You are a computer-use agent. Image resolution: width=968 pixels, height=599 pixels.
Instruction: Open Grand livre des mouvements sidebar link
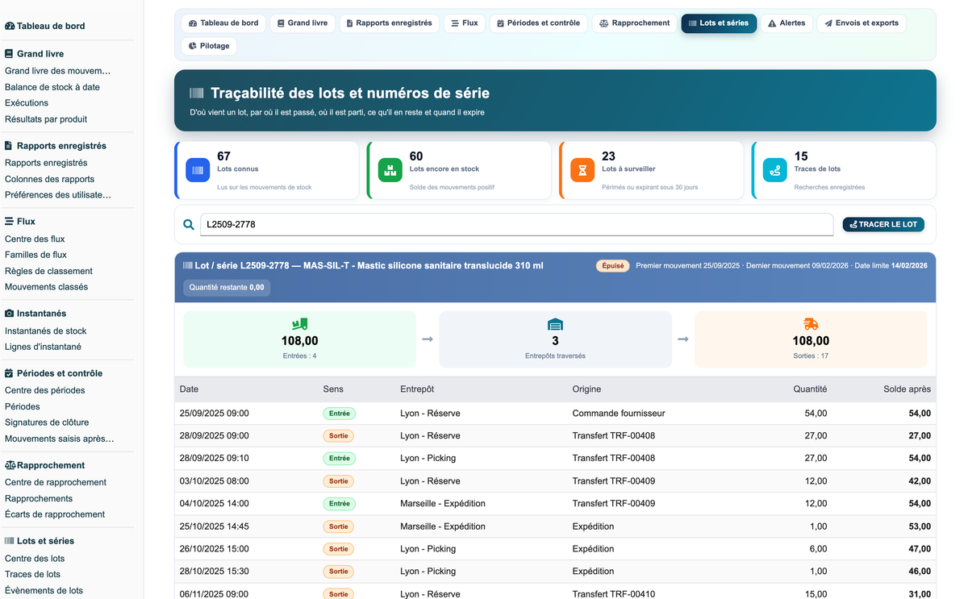click(58, 71)
